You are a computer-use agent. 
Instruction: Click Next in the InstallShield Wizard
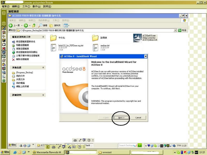coord(121,118)
